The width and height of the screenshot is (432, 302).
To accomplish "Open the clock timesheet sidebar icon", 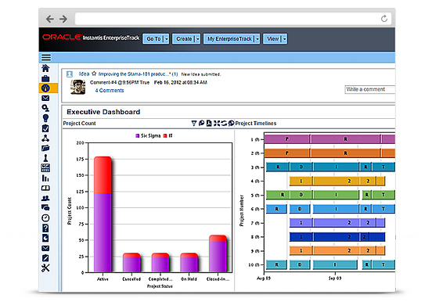I will pyautogui.click(x=45, y=218).
